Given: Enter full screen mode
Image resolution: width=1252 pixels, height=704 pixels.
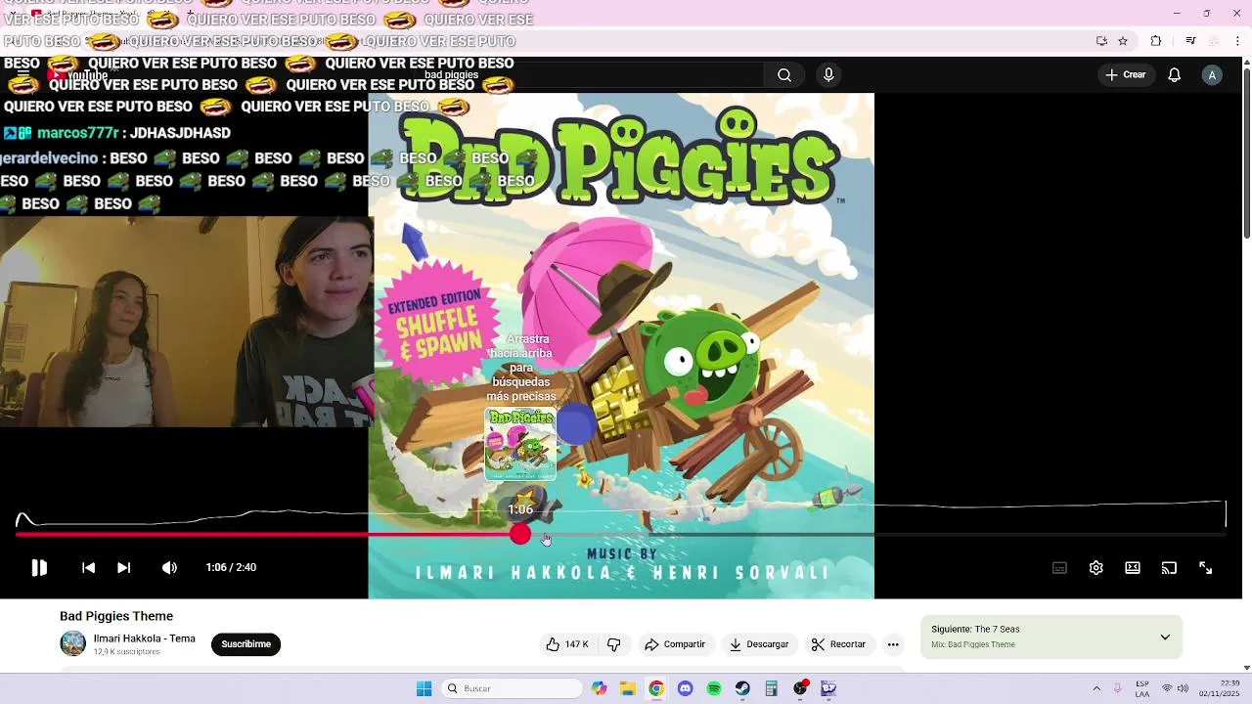Looking at the screenshot, I should (x=1206, y=568).
